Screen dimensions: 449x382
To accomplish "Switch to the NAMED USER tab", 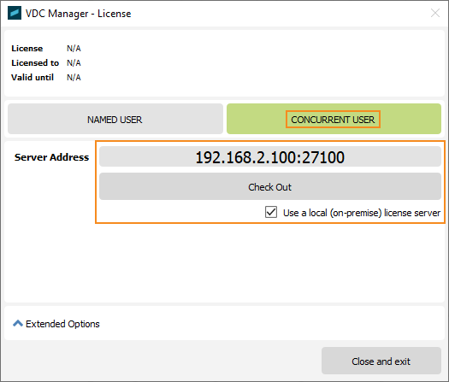I will tap(115, 119).
